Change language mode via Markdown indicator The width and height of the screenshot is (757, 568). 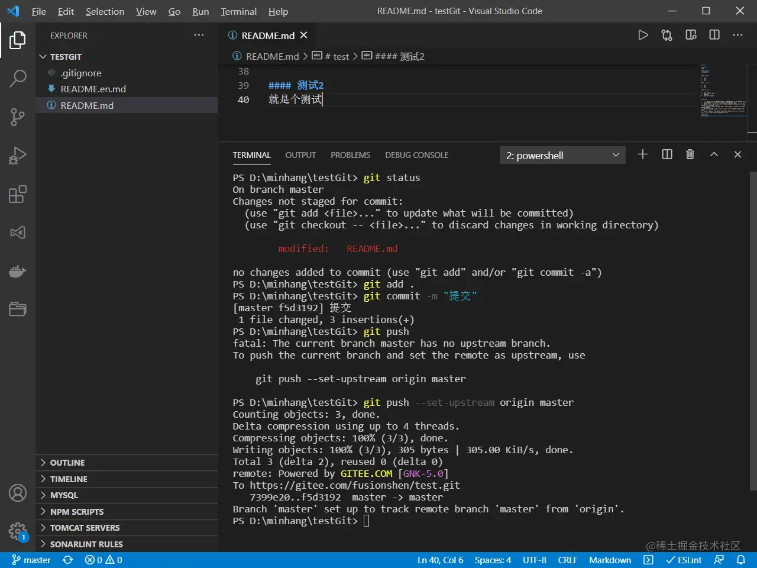[x=610, y=560]
